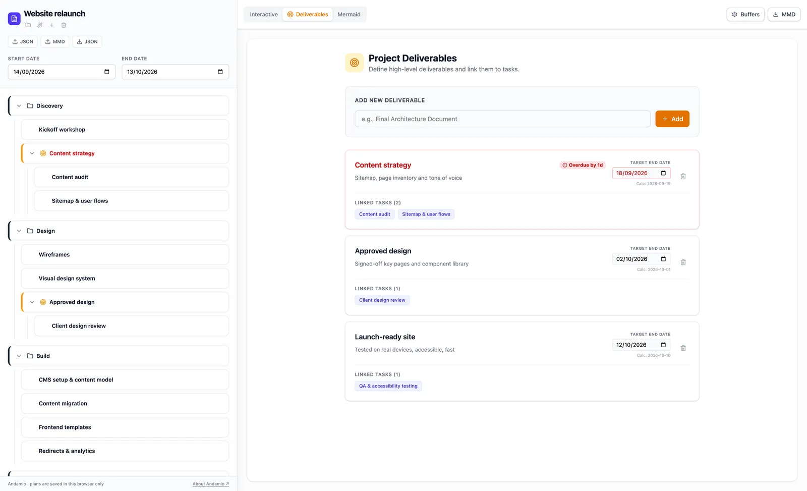The height and width of the screenshot is (491, 807).
Task: Click the MMD download button at top right
Action: 784,14
